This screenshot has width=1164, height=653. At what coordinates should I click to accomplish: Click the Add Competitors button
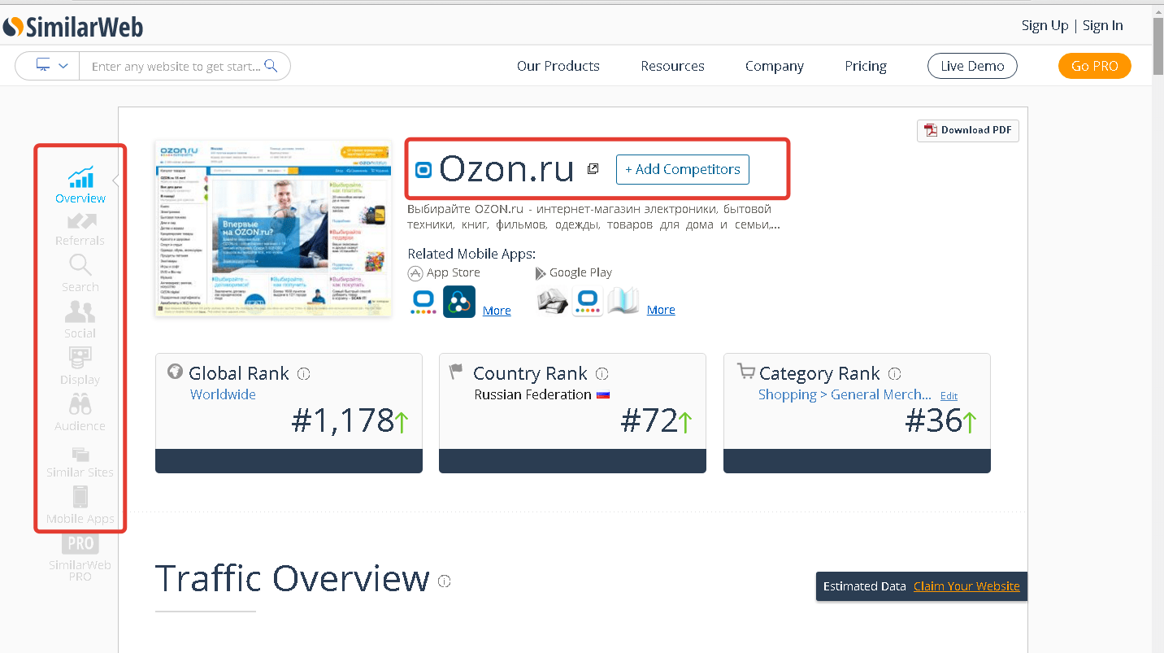coord(682,169)
